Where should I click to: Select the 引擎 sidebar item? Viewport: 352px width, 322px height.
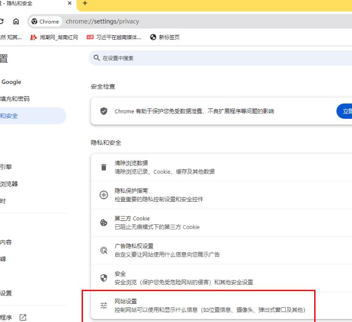point(6,167)
